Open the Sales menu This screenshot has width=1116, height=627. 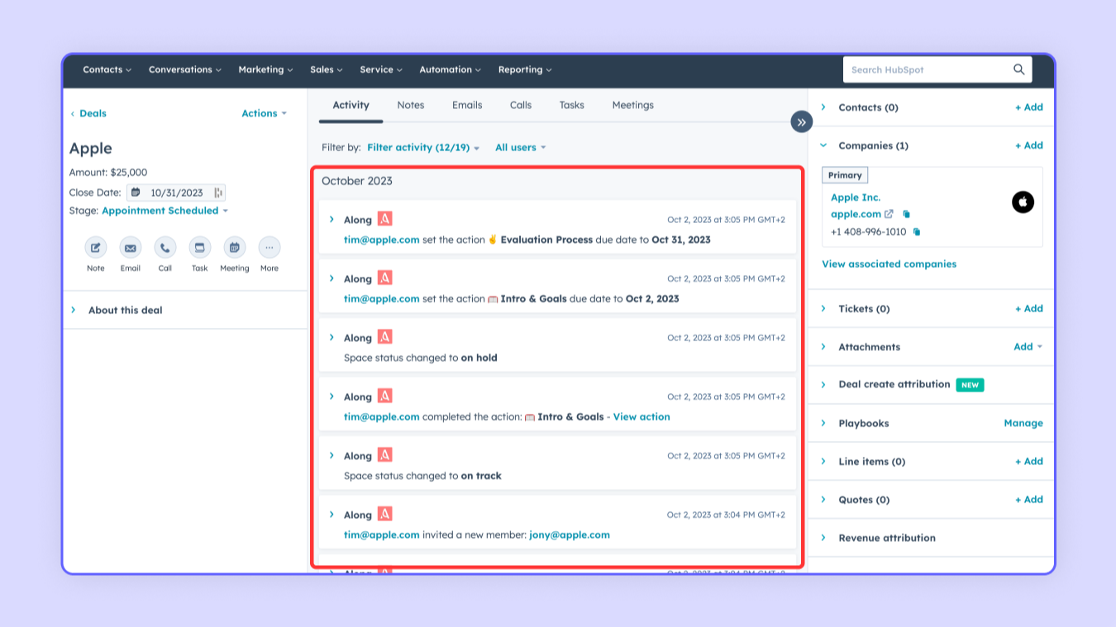326,70
